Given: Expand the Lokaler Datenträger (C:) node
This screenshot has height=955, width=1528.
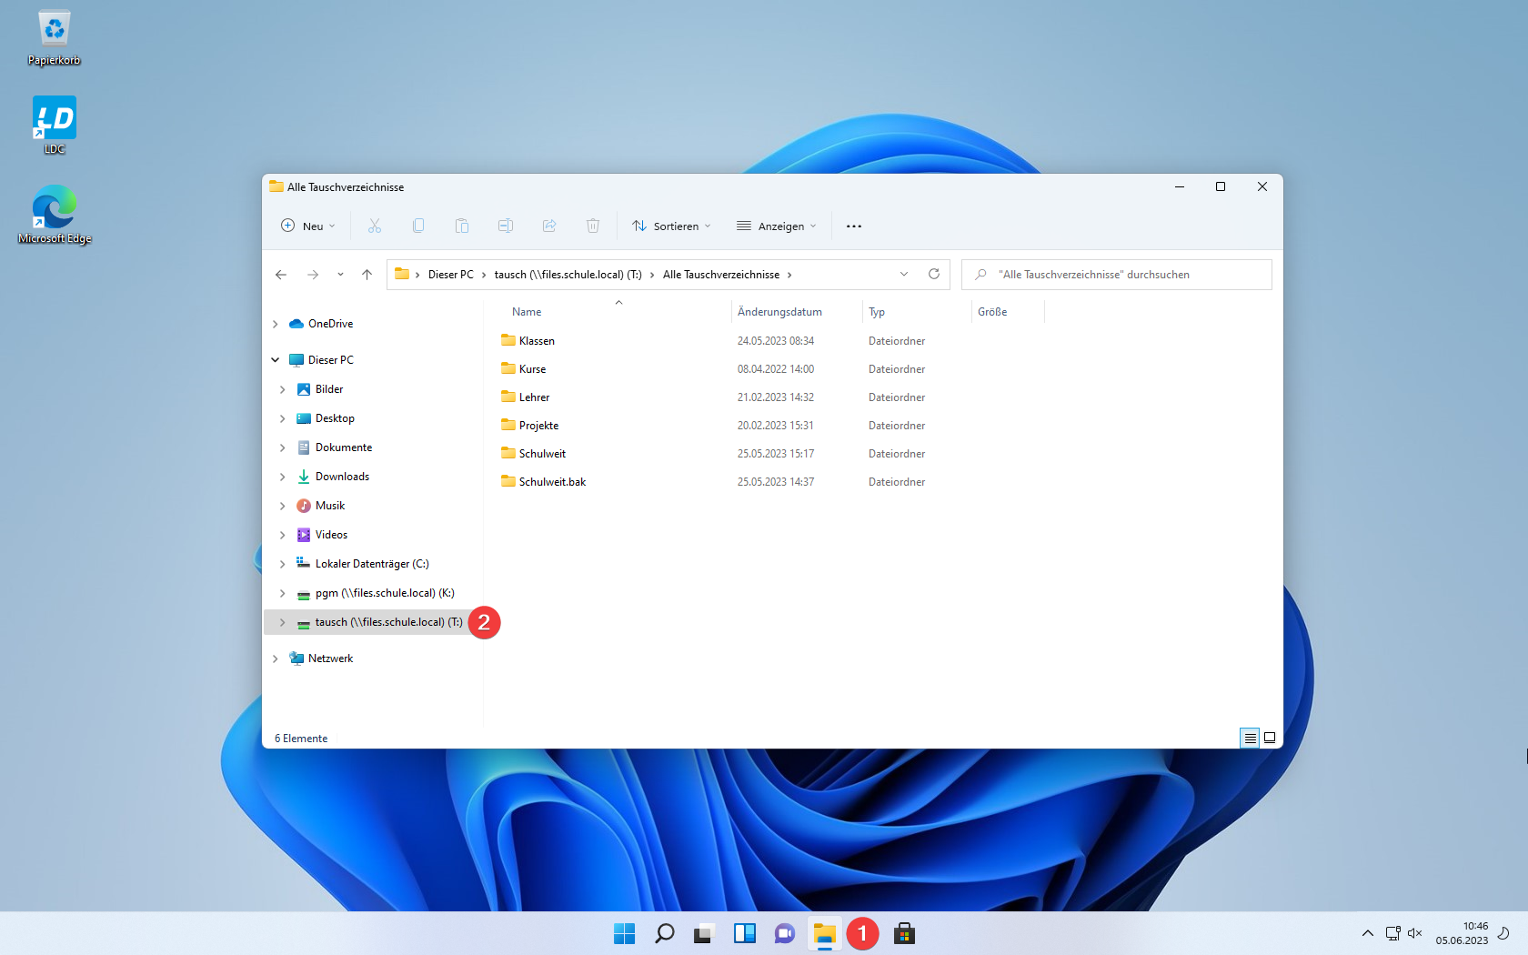Looking at the screenshot, I should pos(282,564).
